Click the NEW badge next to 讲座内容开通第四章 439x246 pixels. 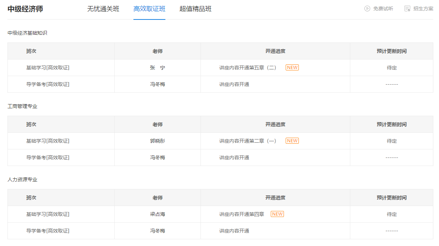pos(276,214)
